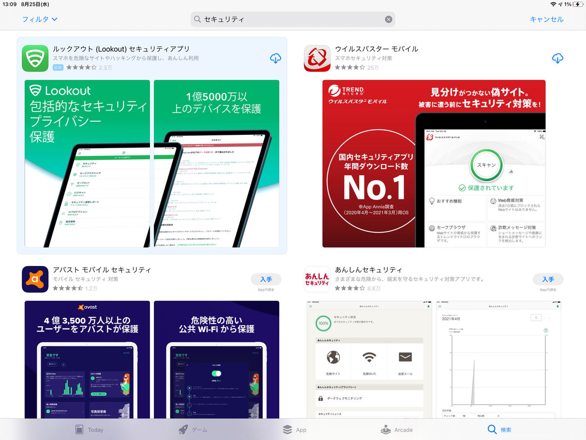This screenshot has height=440, width=586.
Task: Tap Lookout star rating 2.3万
Action: 89,67
